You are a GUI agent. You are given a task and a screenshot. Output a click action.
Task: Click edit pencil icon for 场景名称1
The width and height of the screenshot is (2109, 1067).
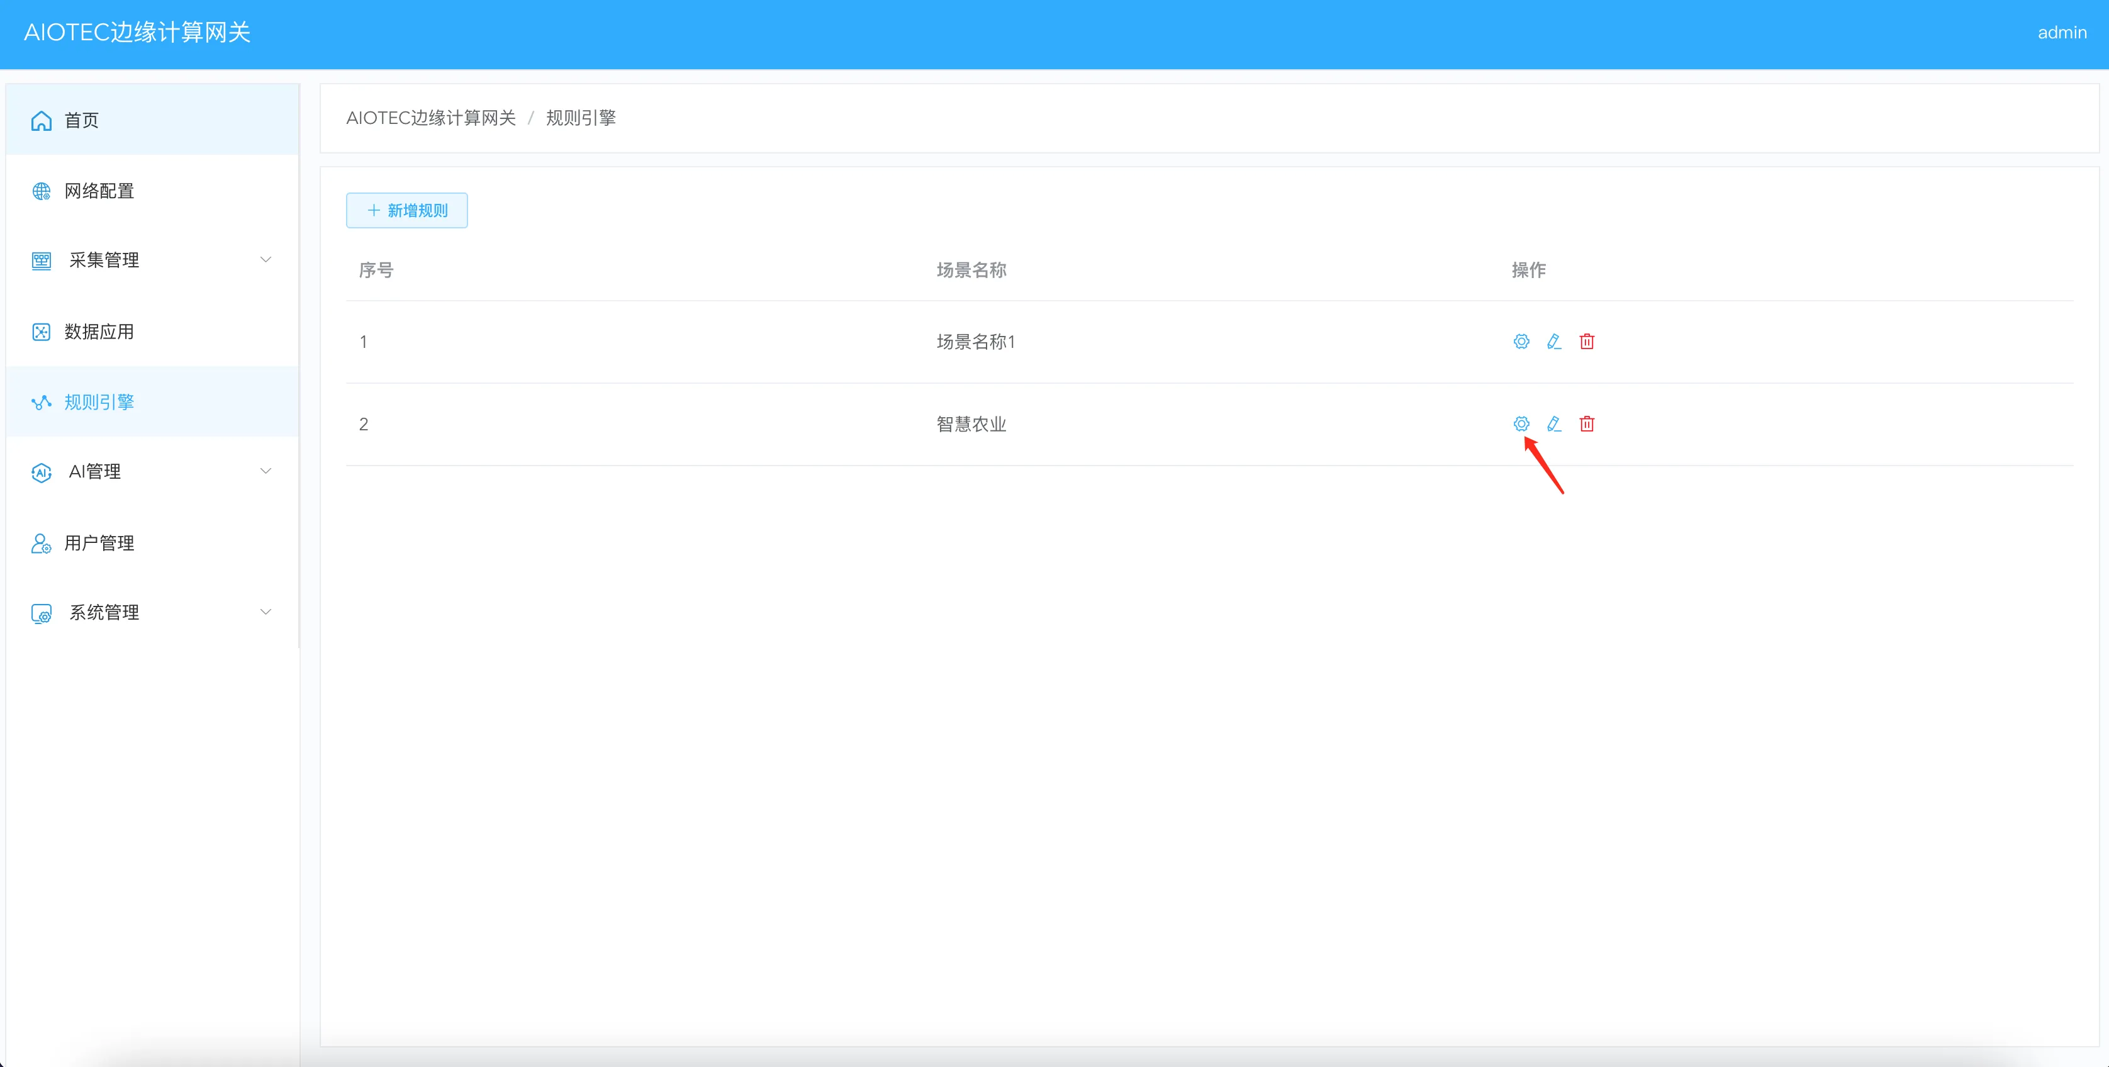point(1553,342)
